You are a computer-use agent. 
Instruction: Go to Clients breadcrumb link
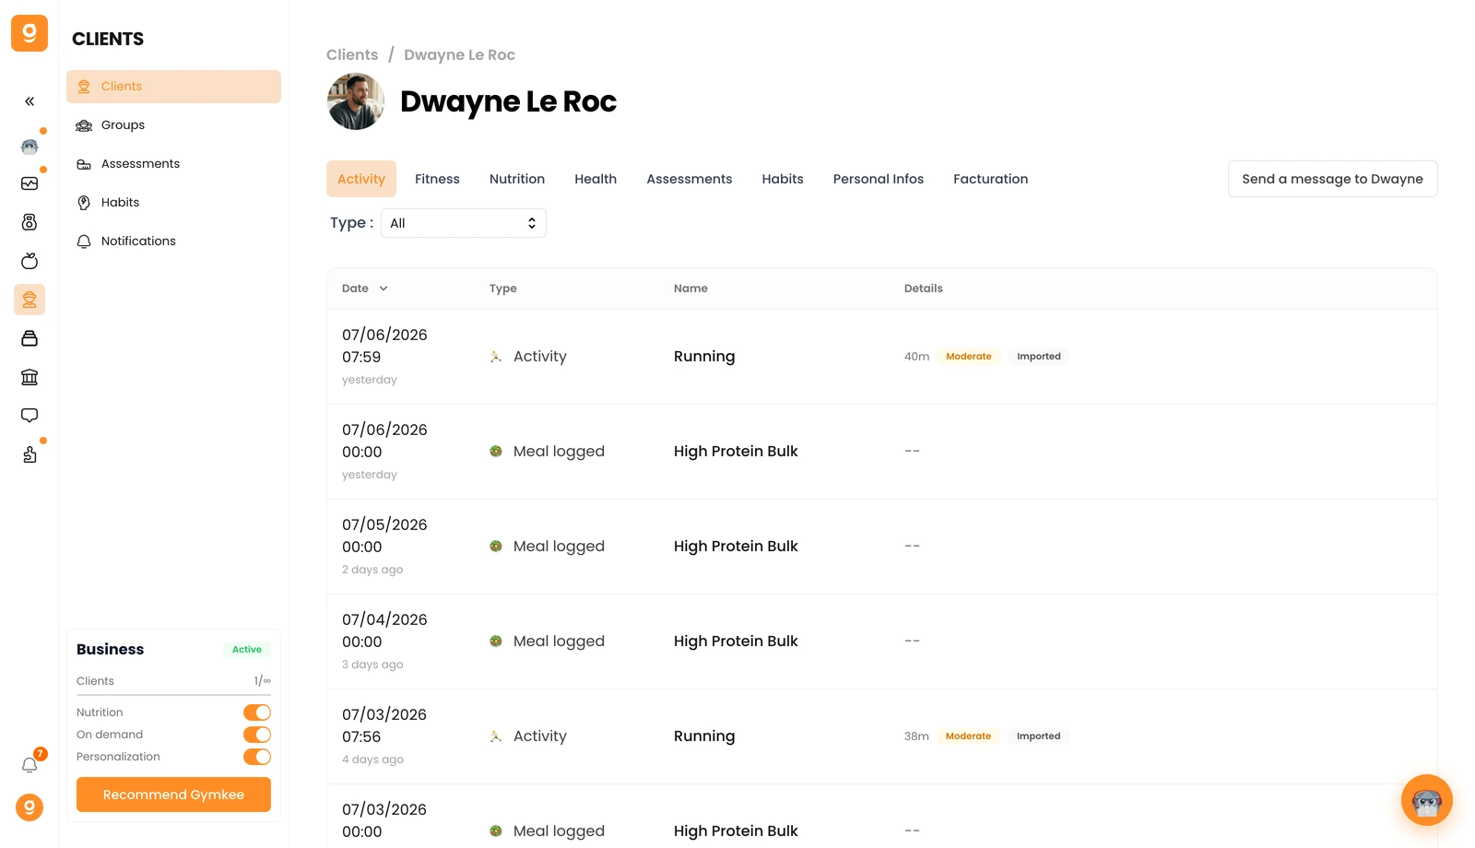pyautogui.click(x=352, y=55)
